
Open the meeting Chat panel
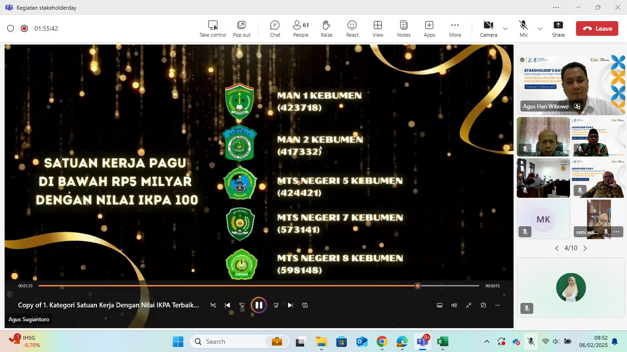(x=275, y=28)
